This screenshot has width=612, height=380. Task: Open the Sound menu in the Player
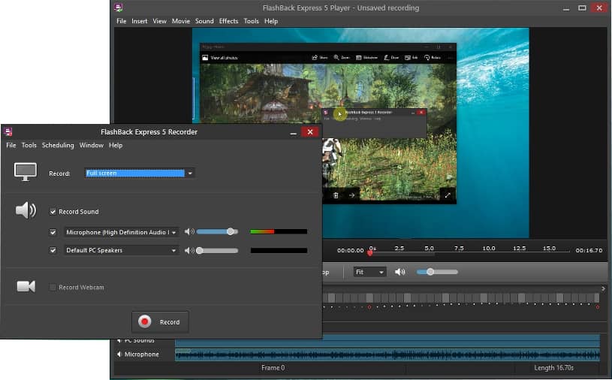click(x=204, y=21)
